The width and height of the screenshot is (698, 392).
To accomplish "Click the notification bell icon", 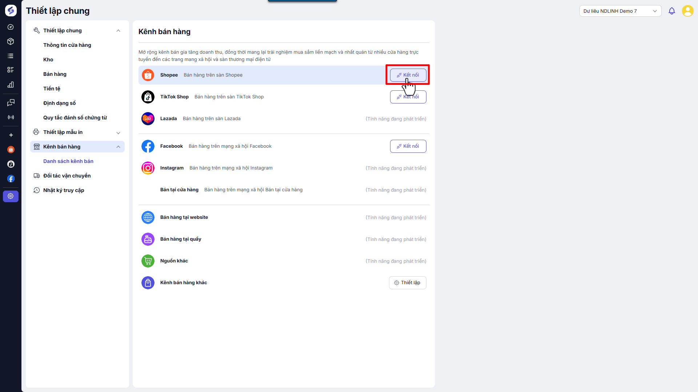I will pos(671,11).
